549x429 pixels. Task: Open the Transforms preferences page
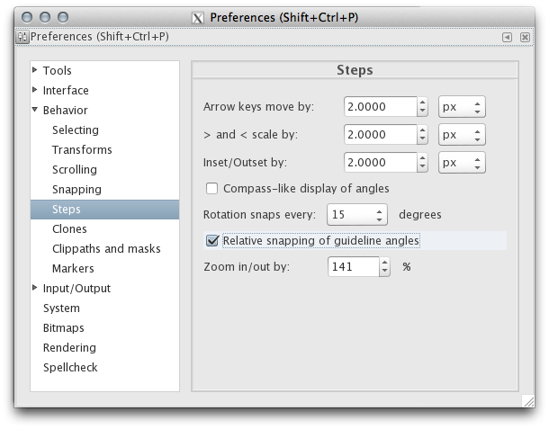pyautogui.click(x=82, y=149)
